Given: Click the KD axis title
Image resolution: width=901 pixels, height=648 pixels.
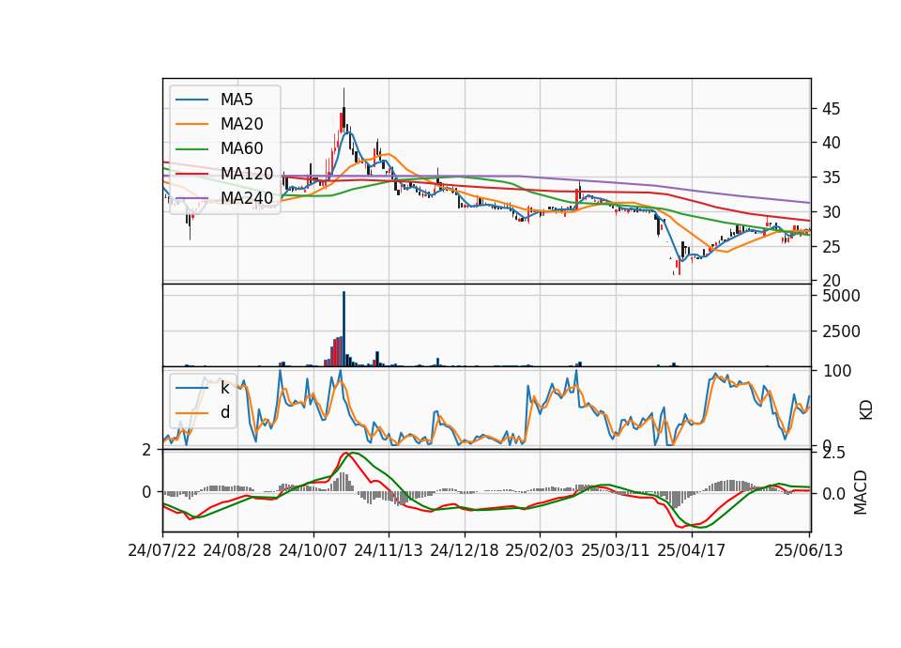Looking at the screenshot, I should tap(866, 410).
